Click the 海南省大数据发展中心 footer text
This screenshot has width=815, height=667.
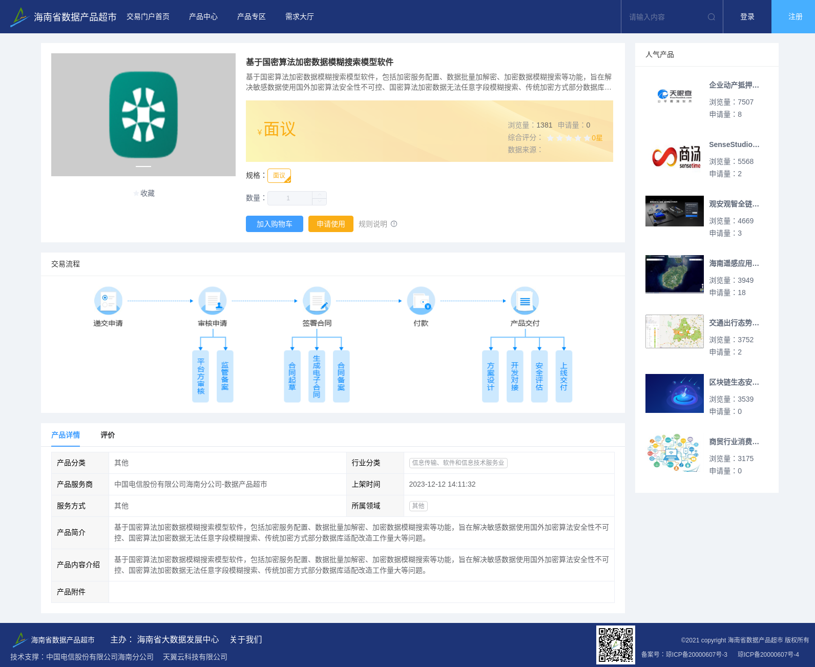pos(178,639)
